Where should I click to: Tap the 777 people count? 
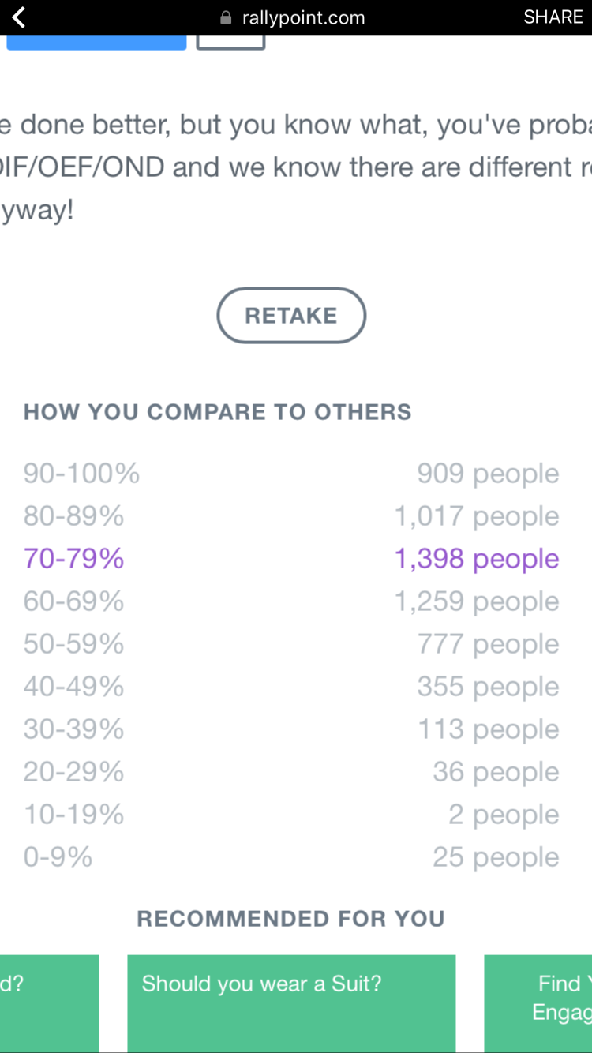488,644
